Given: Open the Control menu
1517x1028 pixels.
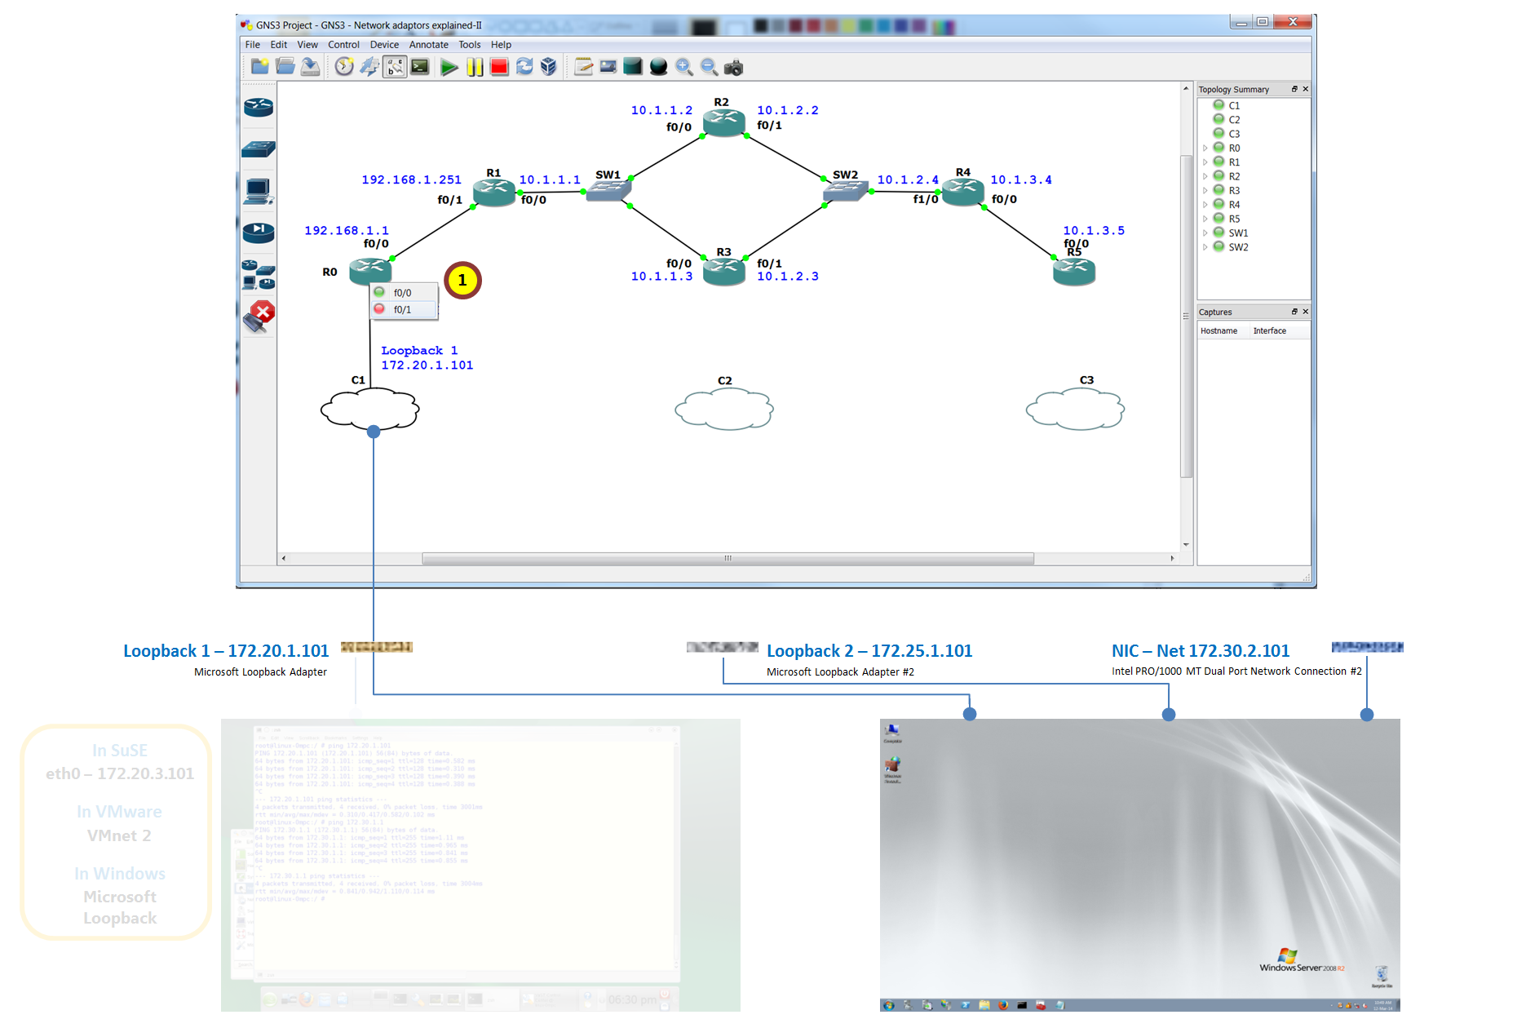Looking at the screenshot, I should pos(343,45).
